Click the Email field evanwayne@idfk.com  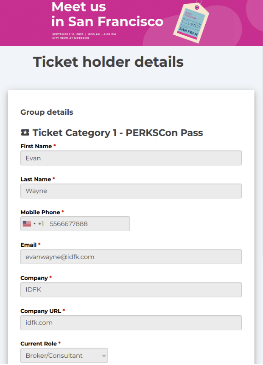(x=131, y=257)
